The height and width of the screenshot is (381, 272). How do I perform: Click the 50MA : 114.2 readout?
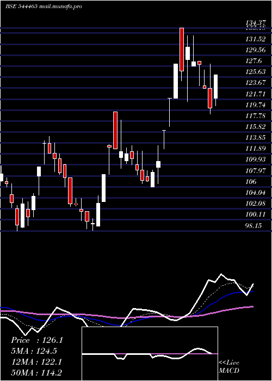click(x=37, y=372)
